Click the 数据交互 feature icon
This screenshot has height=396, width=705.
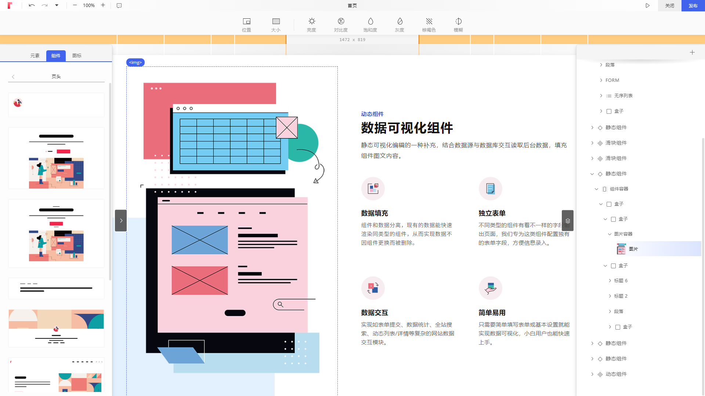tap(373, 288)
